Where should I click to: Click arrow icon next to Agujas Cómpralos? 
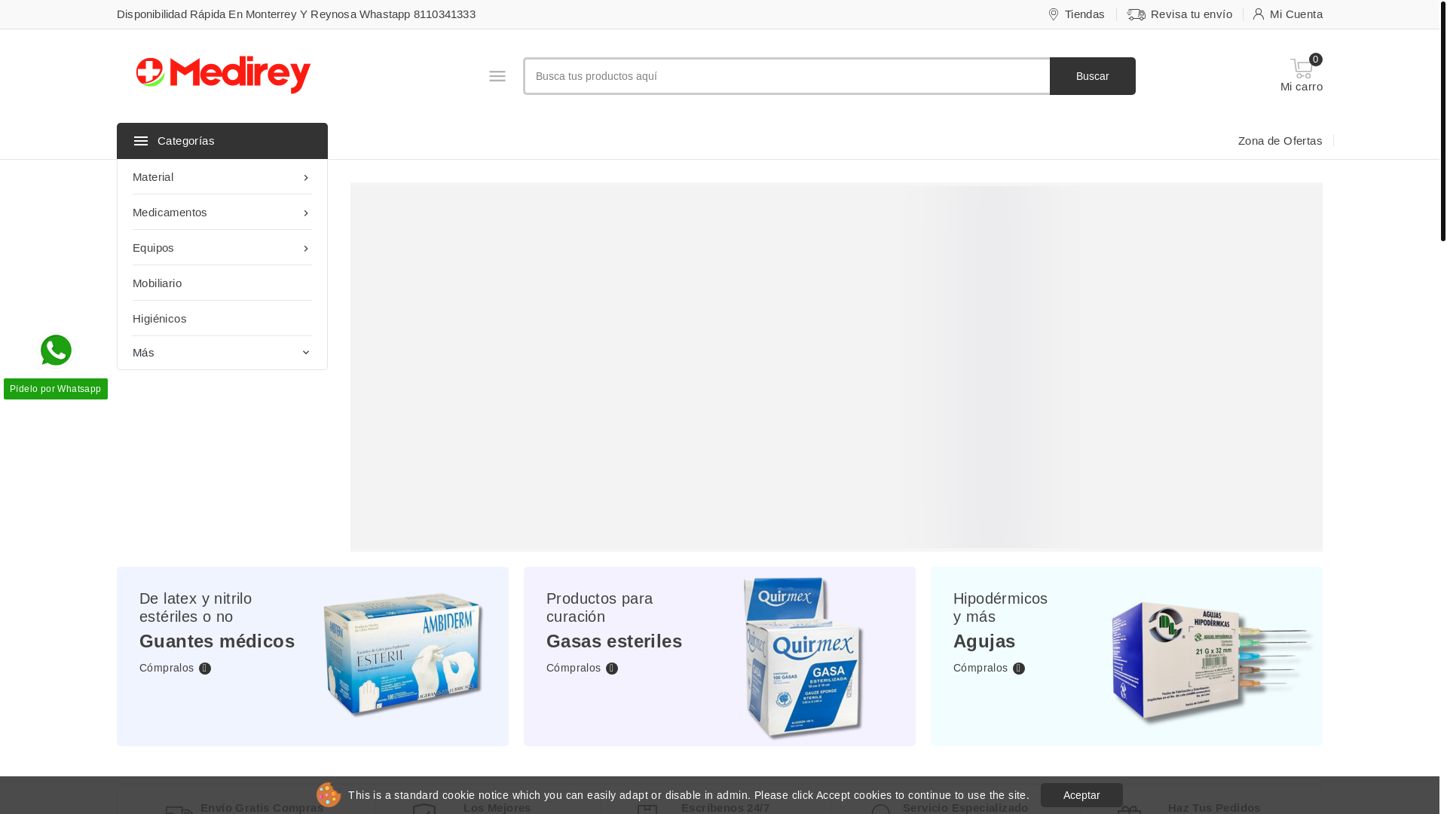coord(1019,669)
